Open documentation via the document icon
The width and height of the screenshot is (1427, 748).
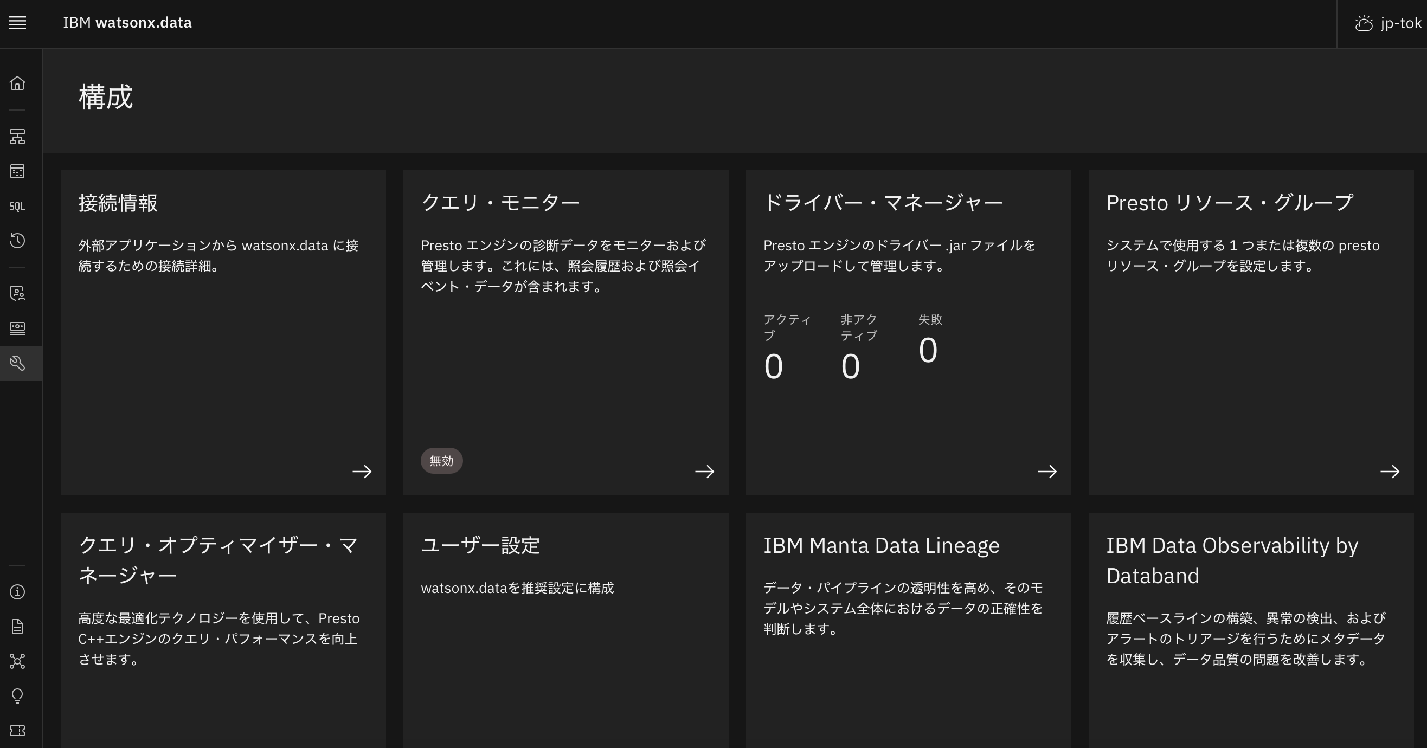[x=17, y=626]
